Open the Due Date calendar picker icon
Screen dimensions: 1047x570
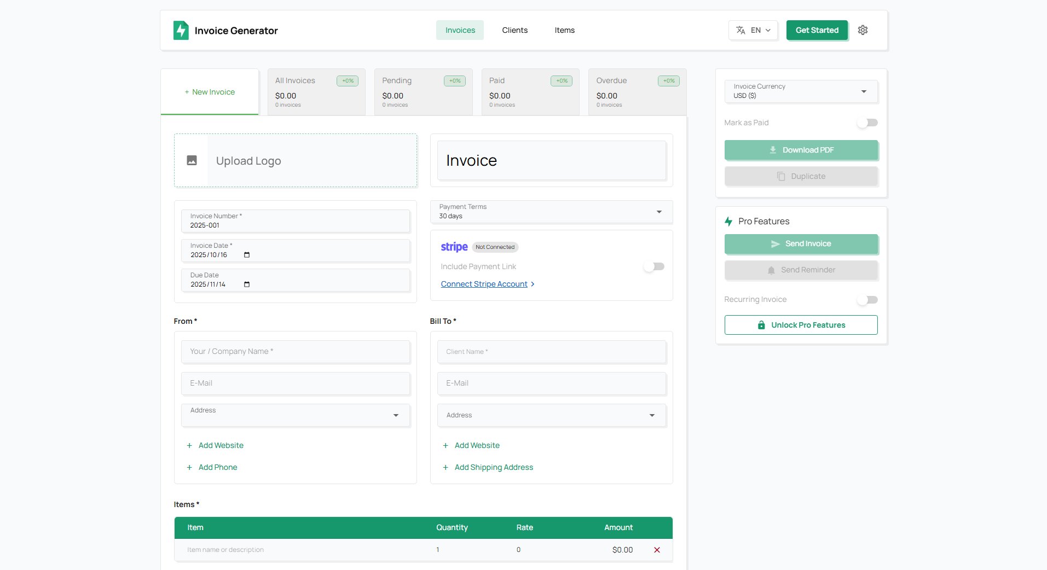pos(247,284)
